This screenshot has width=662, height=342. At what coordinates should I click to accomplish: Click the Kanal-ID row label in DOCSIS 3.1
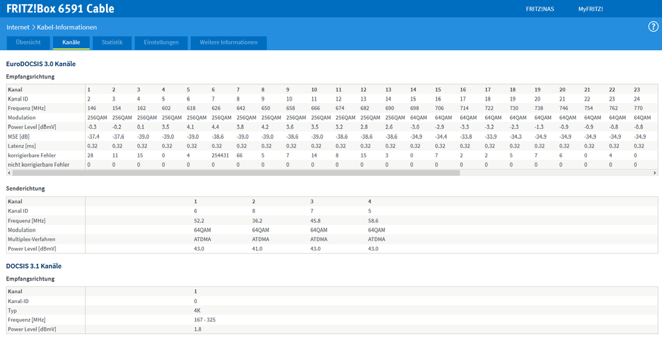coord(18,302)
